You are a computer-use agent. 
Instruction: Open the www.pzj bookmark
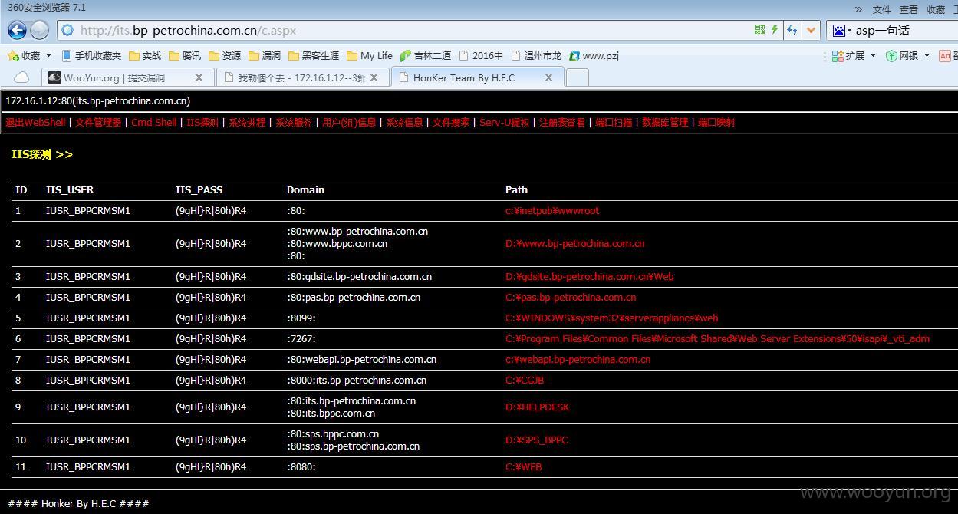(594, 55)
